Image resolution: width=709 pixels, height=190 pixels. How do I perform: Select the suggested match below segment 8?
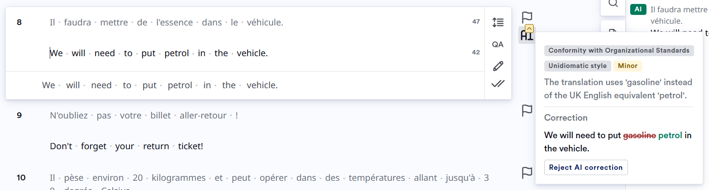tap(160, 85)
